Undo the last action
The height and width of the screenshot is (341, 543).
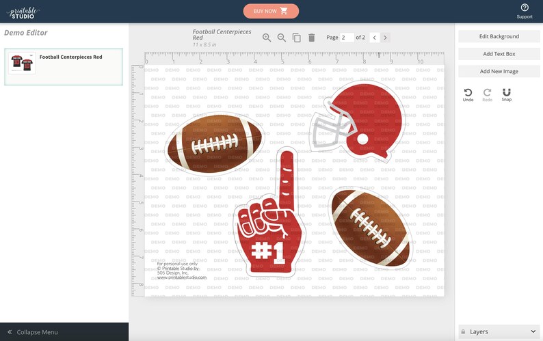click(468, 95)
